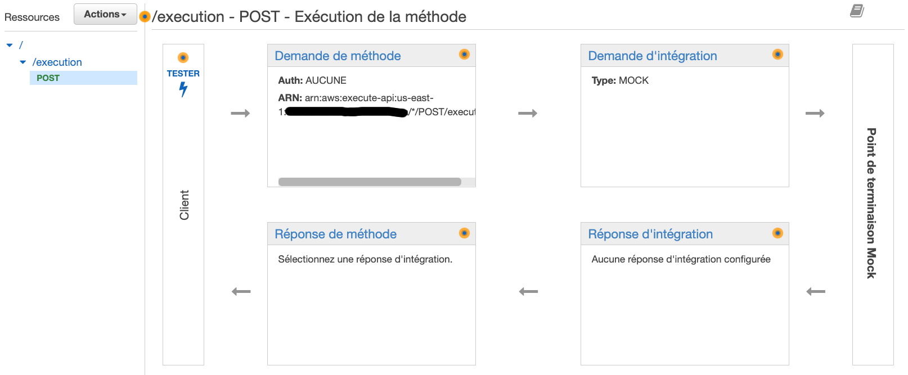Click orange info dot beside Demande de méthode
Viewport: 908px width, 375px height.
click(x=464, y=55)
